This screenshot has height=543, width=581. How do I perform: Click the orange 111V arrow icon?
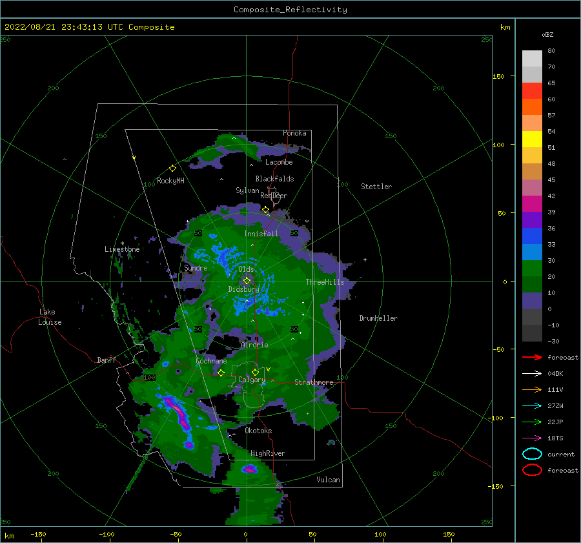532,389
